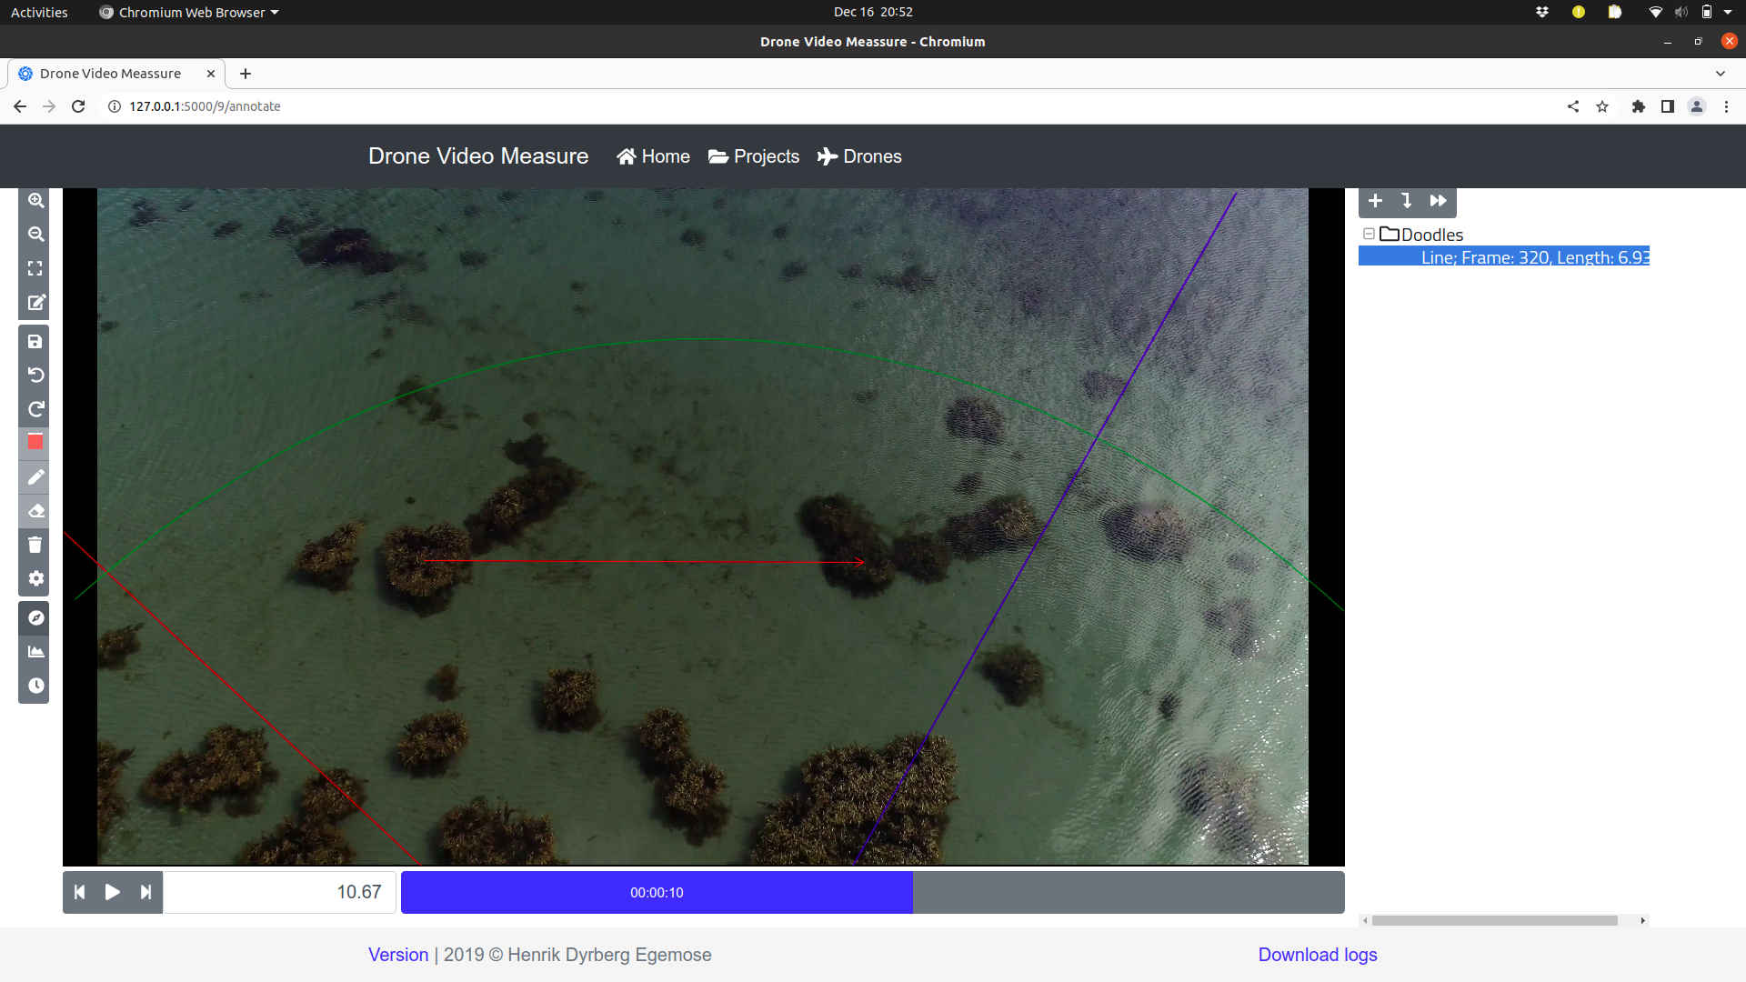Pick the red color swatch
This screenshot has height=982, width=1746.
[x=35, y=442]
